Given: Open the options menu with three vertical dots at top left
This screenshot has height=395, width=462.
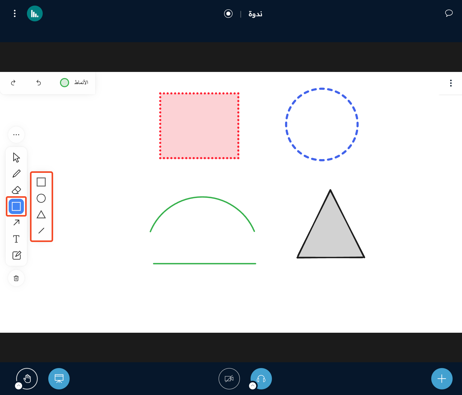Looking at the screenshot, I should coord(15,13).
